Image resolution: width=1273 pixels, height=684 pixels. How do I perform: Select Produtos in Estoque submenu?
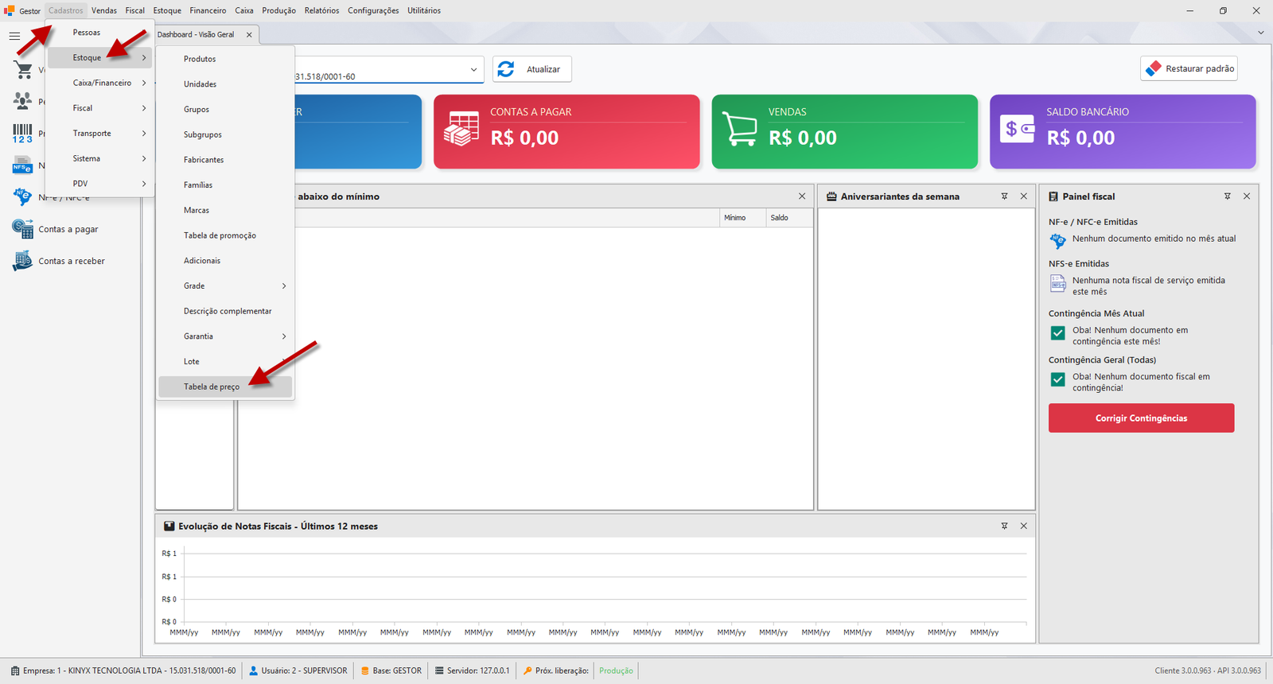pyautogui.click(x=226, y=59)
